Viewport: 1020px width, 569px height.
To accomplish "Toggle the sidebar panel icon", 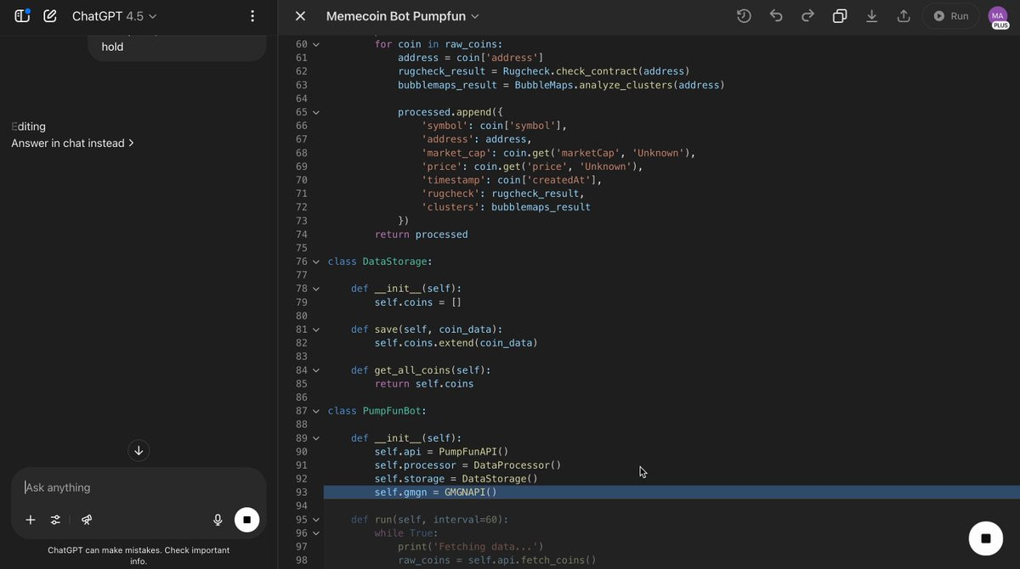I will tap(22, 16).
